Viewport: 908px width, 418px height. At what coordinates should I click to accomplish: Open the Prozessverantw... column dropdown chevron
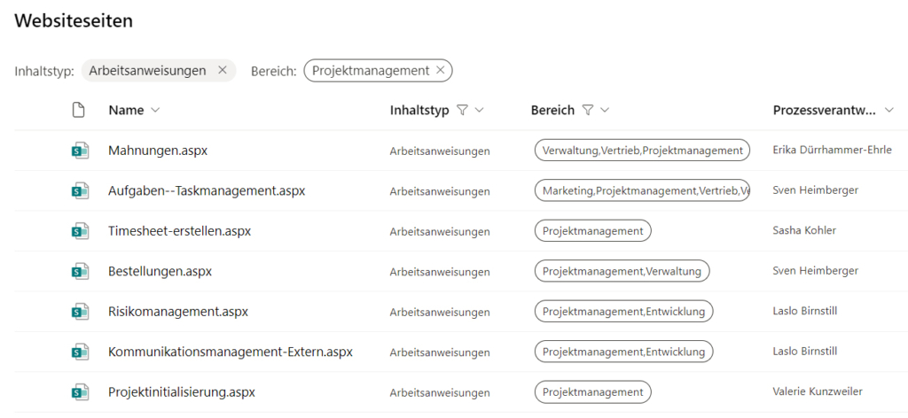(889, 111)
